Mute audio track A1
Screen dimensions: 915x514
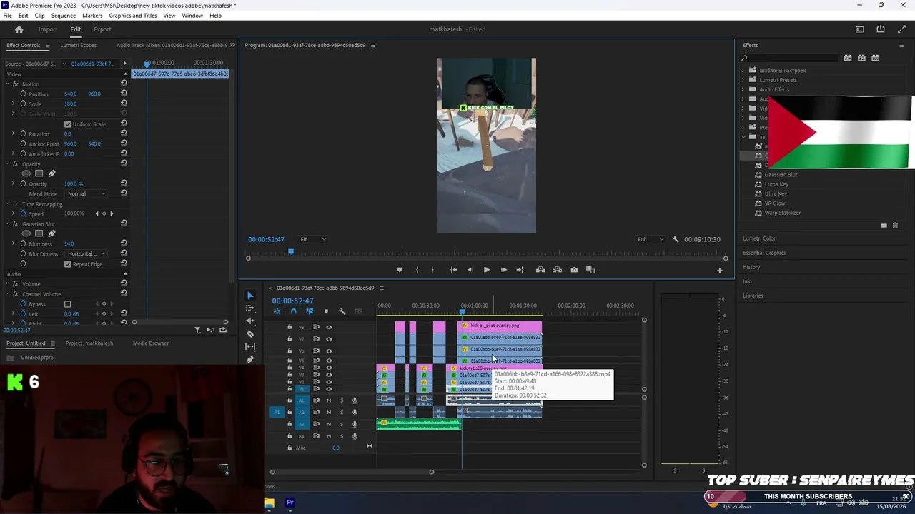coord(329,400)
